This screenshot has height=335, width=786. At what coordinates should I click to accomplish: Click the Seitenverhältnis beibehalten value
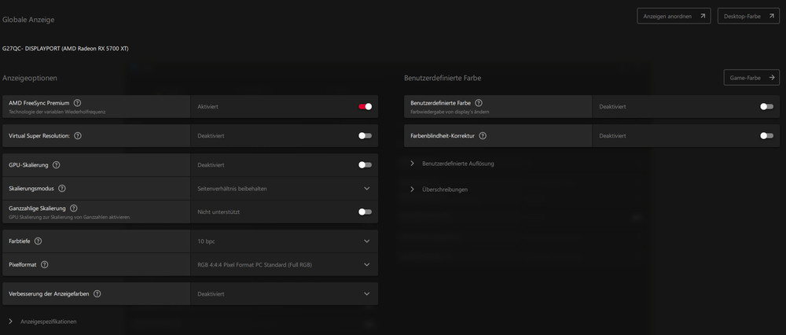[x=232, y=189]
